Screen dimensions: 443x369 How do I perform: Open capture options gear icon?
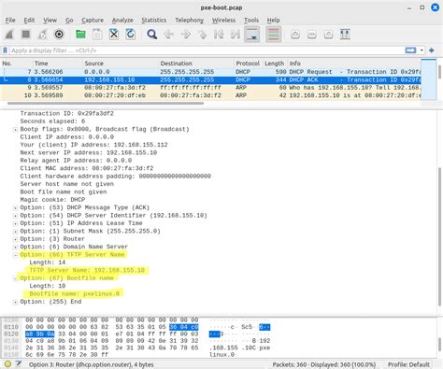pos(59,35)
